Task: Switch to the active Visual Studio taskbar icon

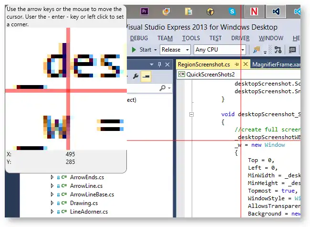Action: click(x=276, y=11)
